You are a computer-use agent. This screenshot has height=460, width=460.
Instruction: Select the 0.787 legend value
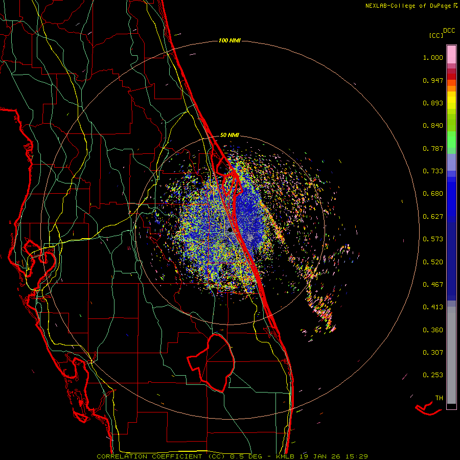click(x=433, y=148)
